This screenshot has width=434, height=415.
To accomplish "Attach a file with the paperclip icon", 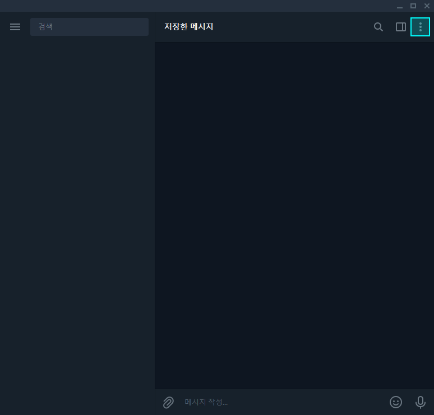I will coord(168,402).
